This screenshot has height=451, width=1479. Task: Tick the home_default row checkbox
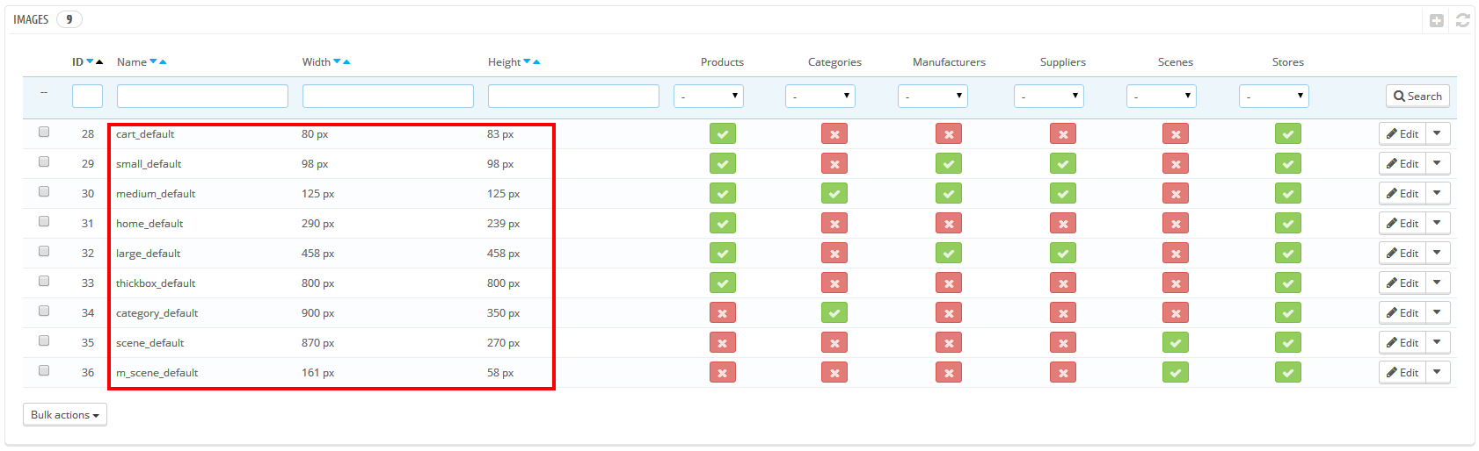tap(44, 222)
